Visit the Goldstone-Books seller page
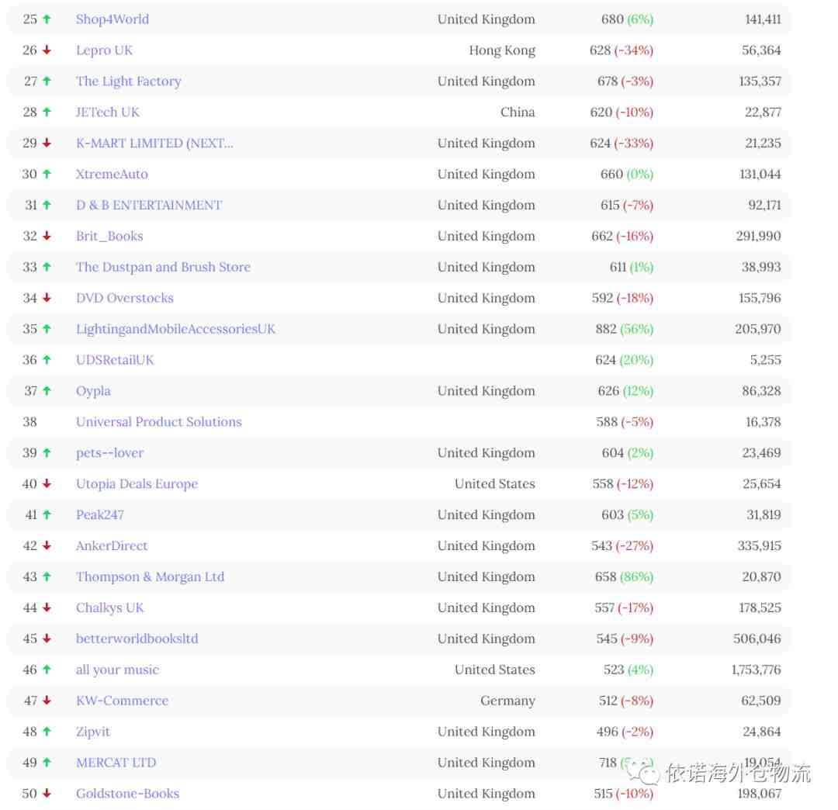The width and height of the screenshot is (838, 810). coord(127,794)
